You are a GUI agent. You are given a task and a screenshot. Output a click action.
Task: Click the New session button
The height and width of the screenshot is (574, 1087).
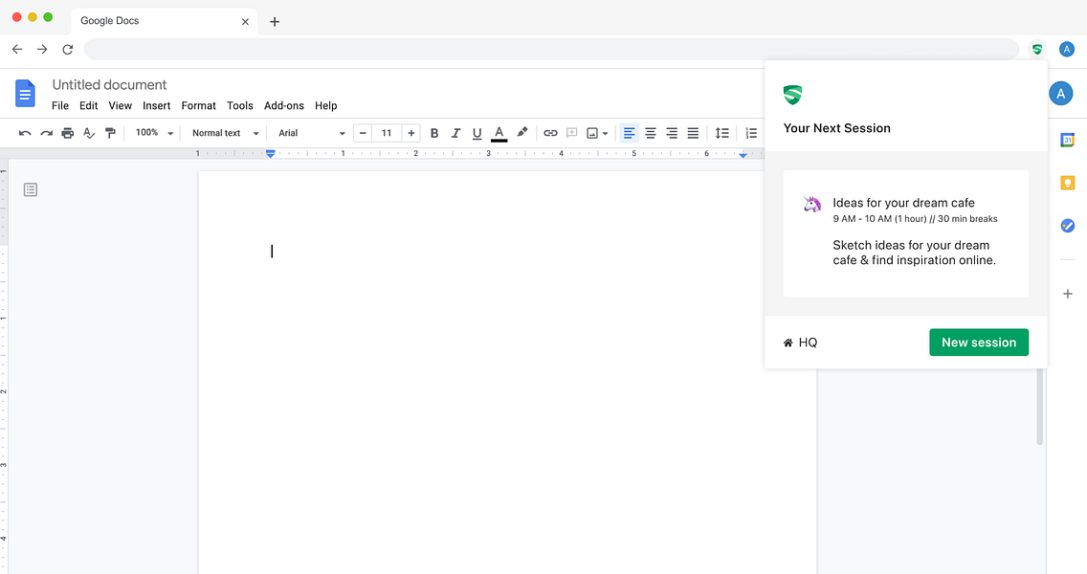point(979,342)
